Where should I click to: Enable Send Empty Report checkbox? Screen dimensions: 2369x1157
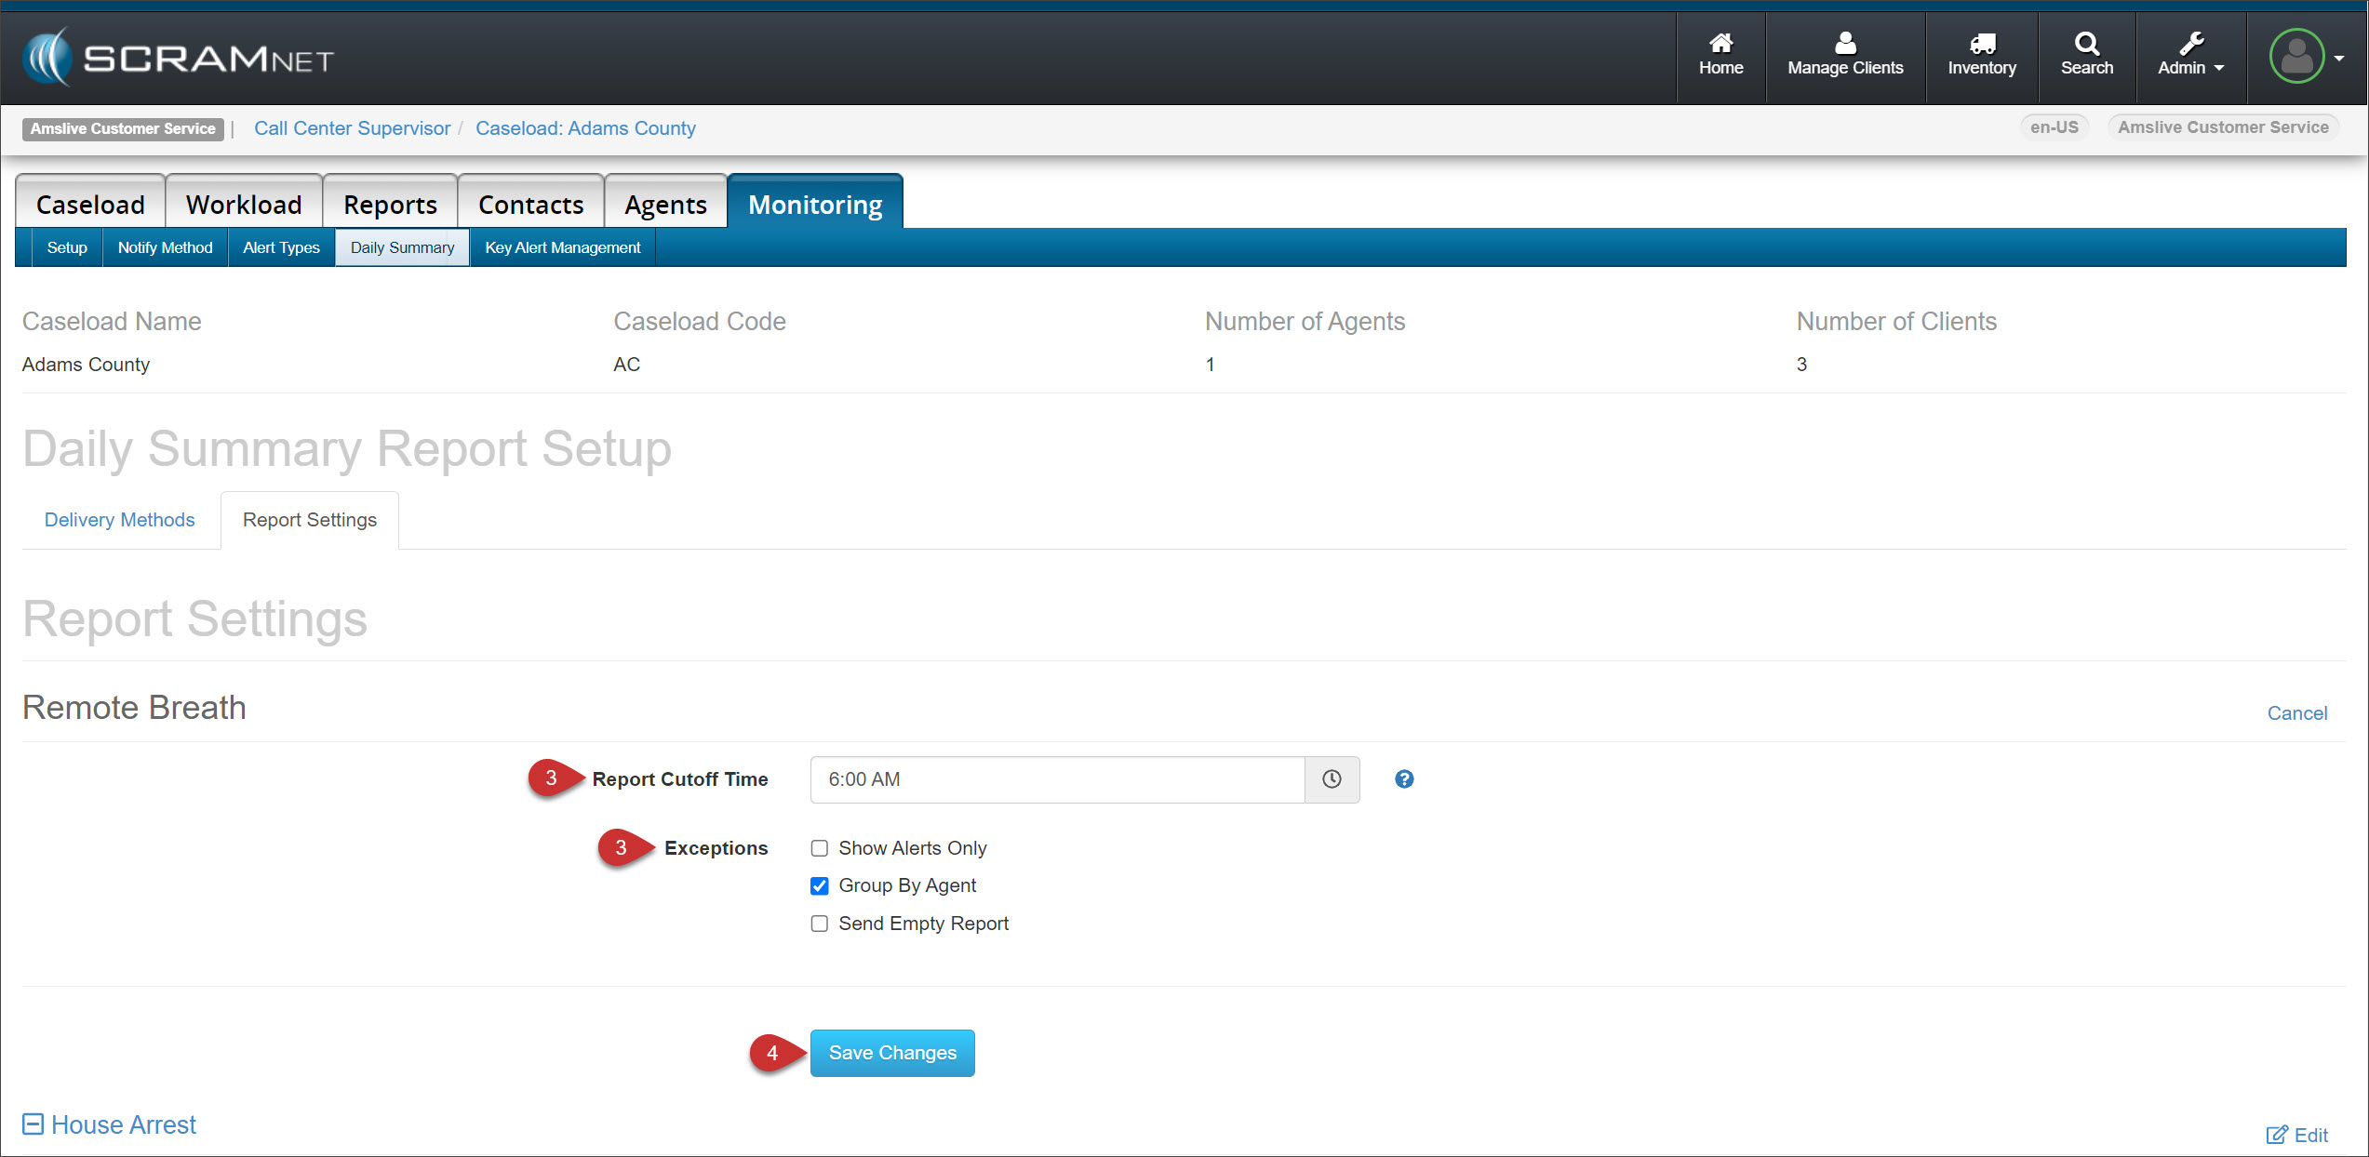click(819, 924)
